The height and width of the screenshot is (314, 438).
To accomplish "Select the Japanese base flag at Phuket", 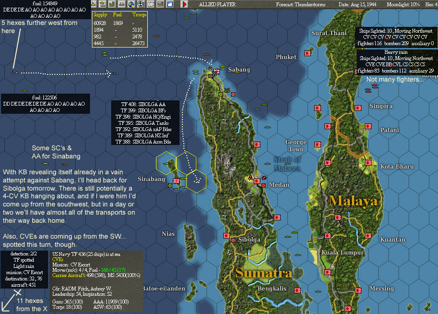I will tap(308, 53).
